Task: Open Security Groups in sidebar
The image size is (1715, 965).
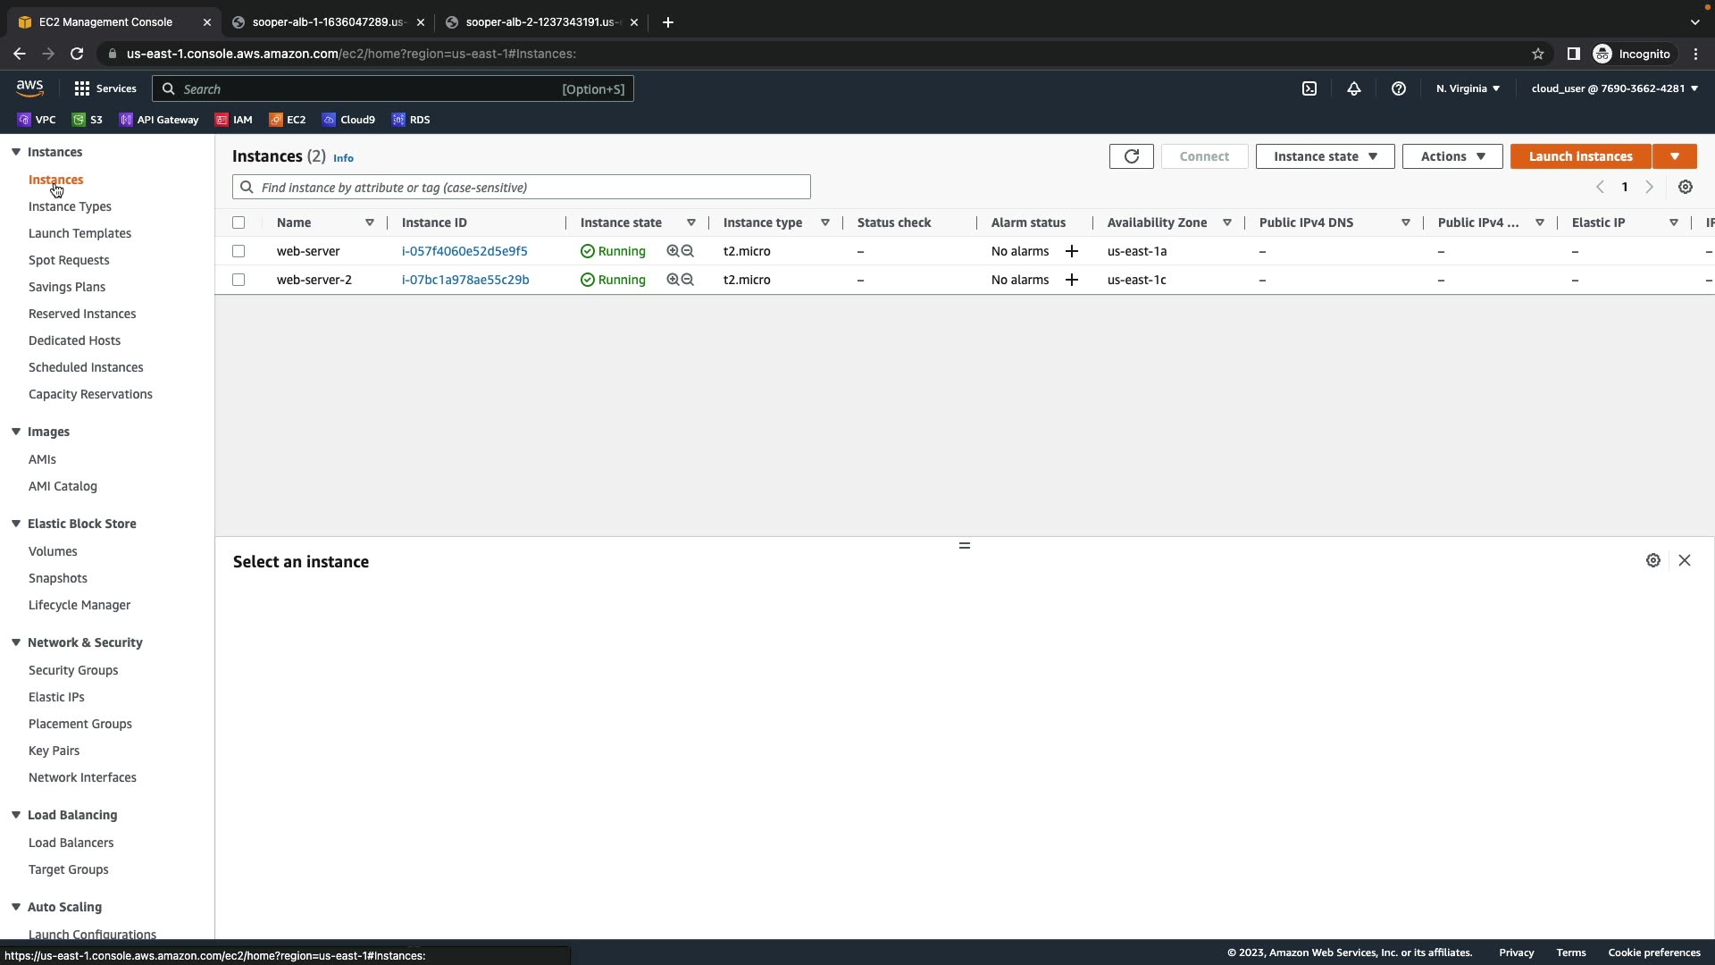Action: pyautogui.click(x=73, y=670)
